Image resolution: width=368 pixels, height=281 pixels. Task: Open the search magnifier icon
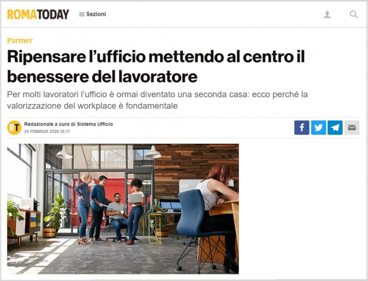[x=353, y=15]
